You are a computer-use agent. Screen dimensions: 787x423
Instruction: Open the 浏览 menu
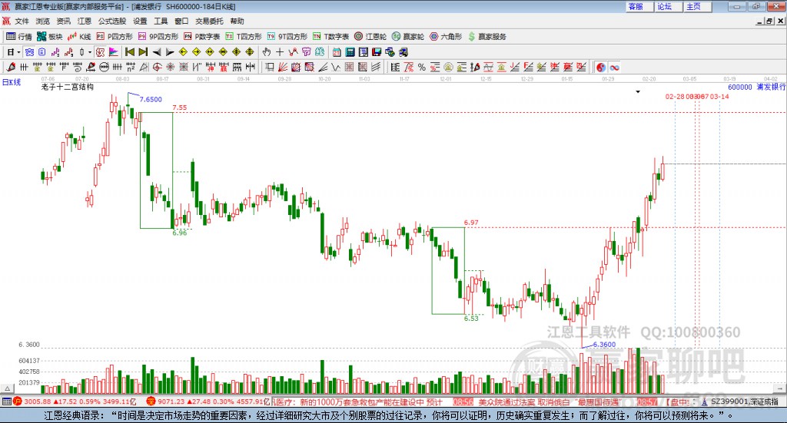[x=43, y=21]
